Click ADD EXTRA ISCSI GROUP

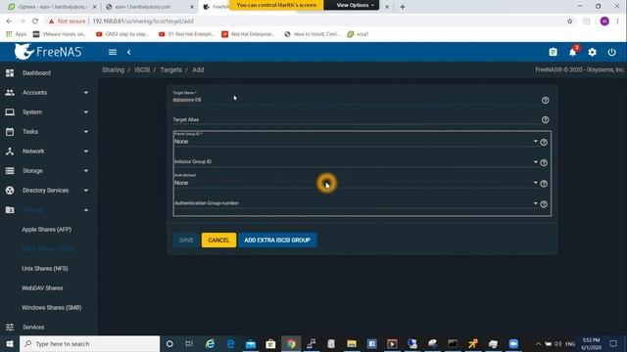(277, 240)
